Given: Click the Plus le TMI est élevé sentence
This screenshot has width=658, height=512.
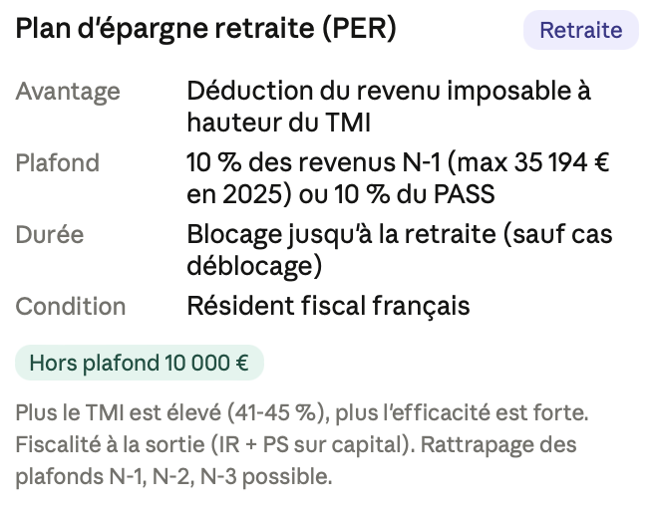Looking at the screenshot, I should (302, 412).
